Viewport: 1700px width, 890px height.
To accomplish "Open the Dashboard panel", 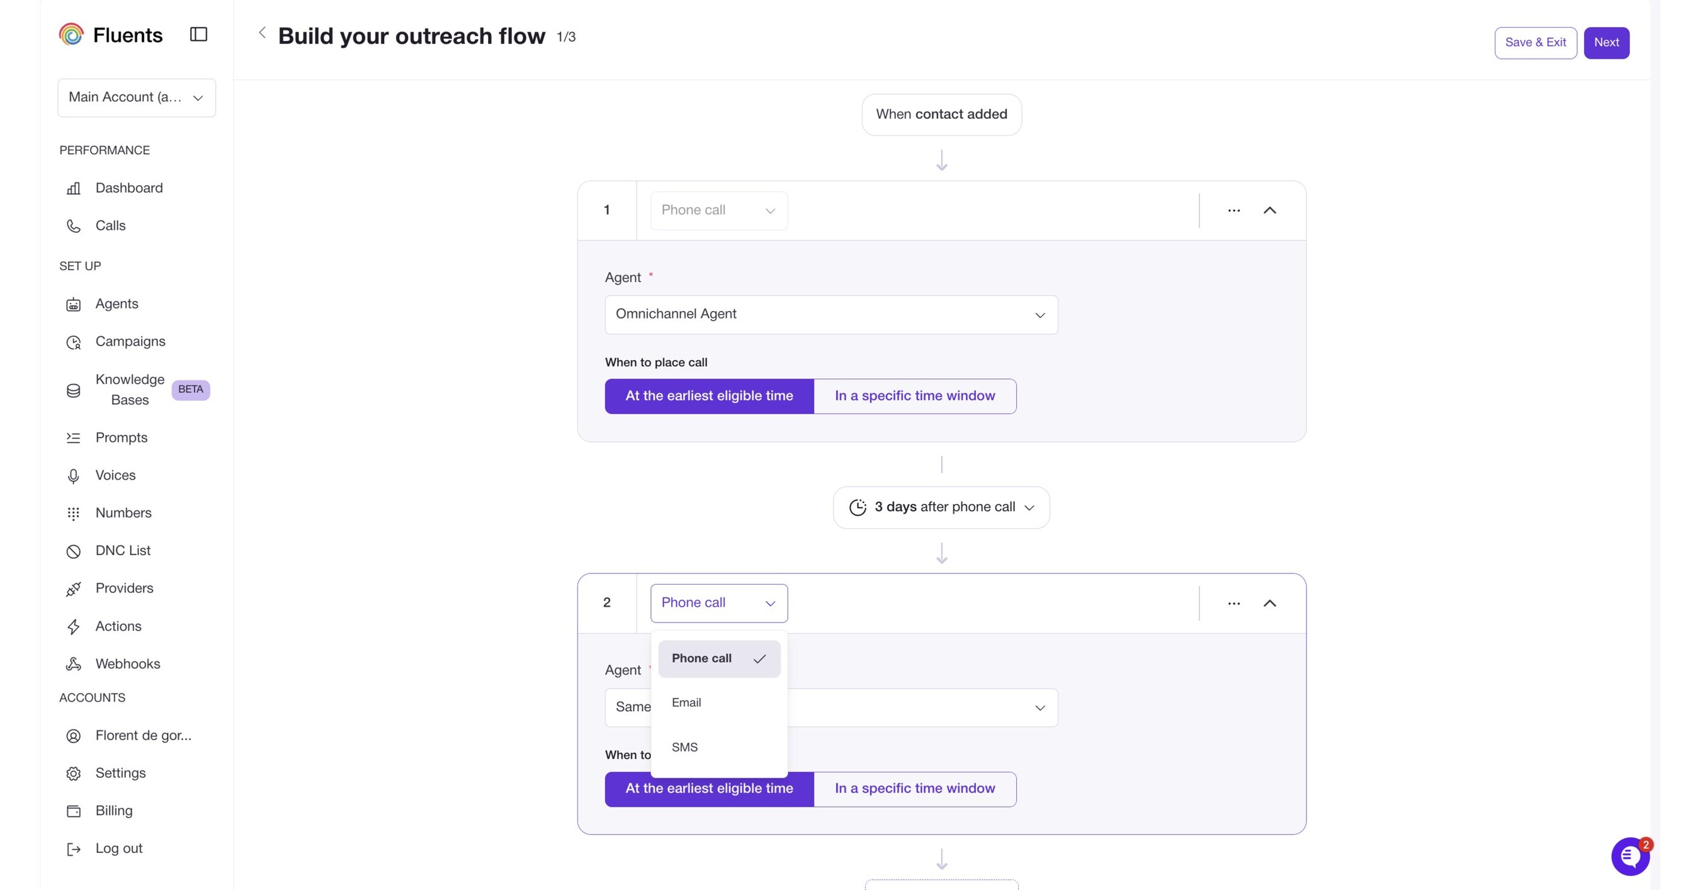I will [128, 188].
